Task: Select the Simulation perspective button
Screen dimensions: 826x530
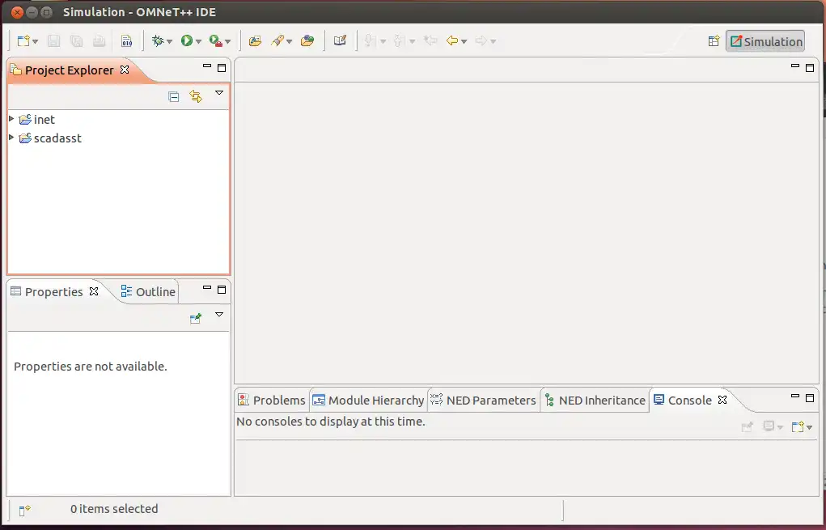Action: coord(765,41)
